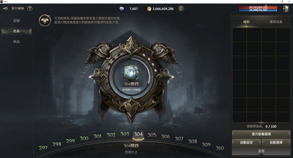Click the gold coin currency icon
This screenshot has width=293, height=158.
[x=149, y=9]
